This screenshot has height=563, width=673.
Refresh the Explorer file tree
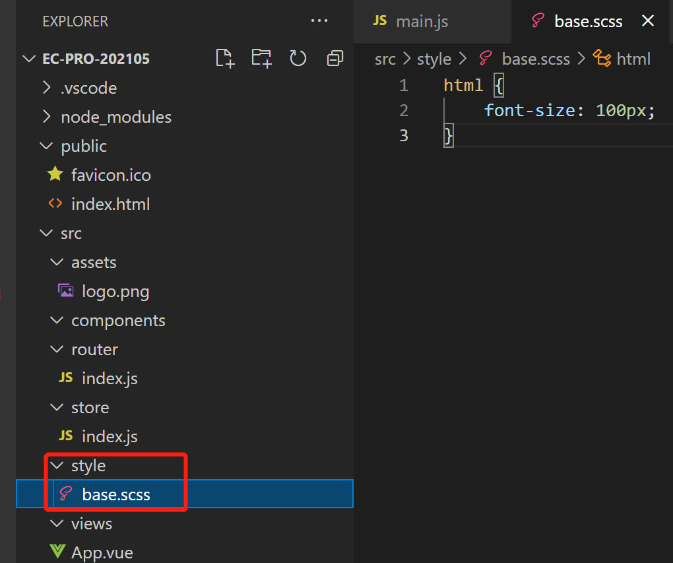pos(298,59)
